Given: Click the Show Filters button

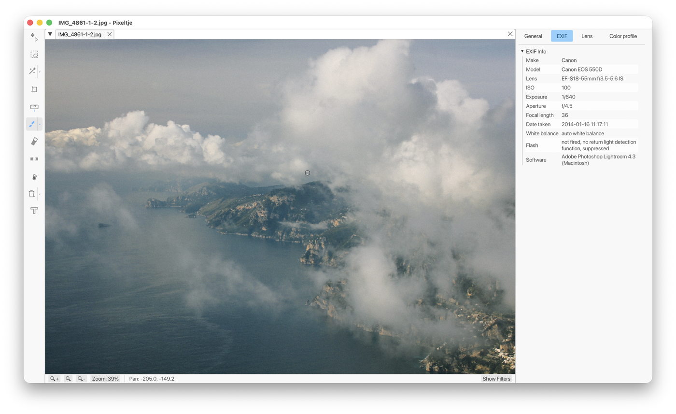Looking at the screenshot, I should tap(496, 379).
